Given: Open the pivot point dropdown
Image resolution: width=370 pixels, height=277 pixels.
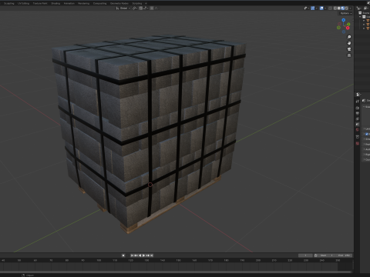Looking at the screenshot, I should coord(135,8).
